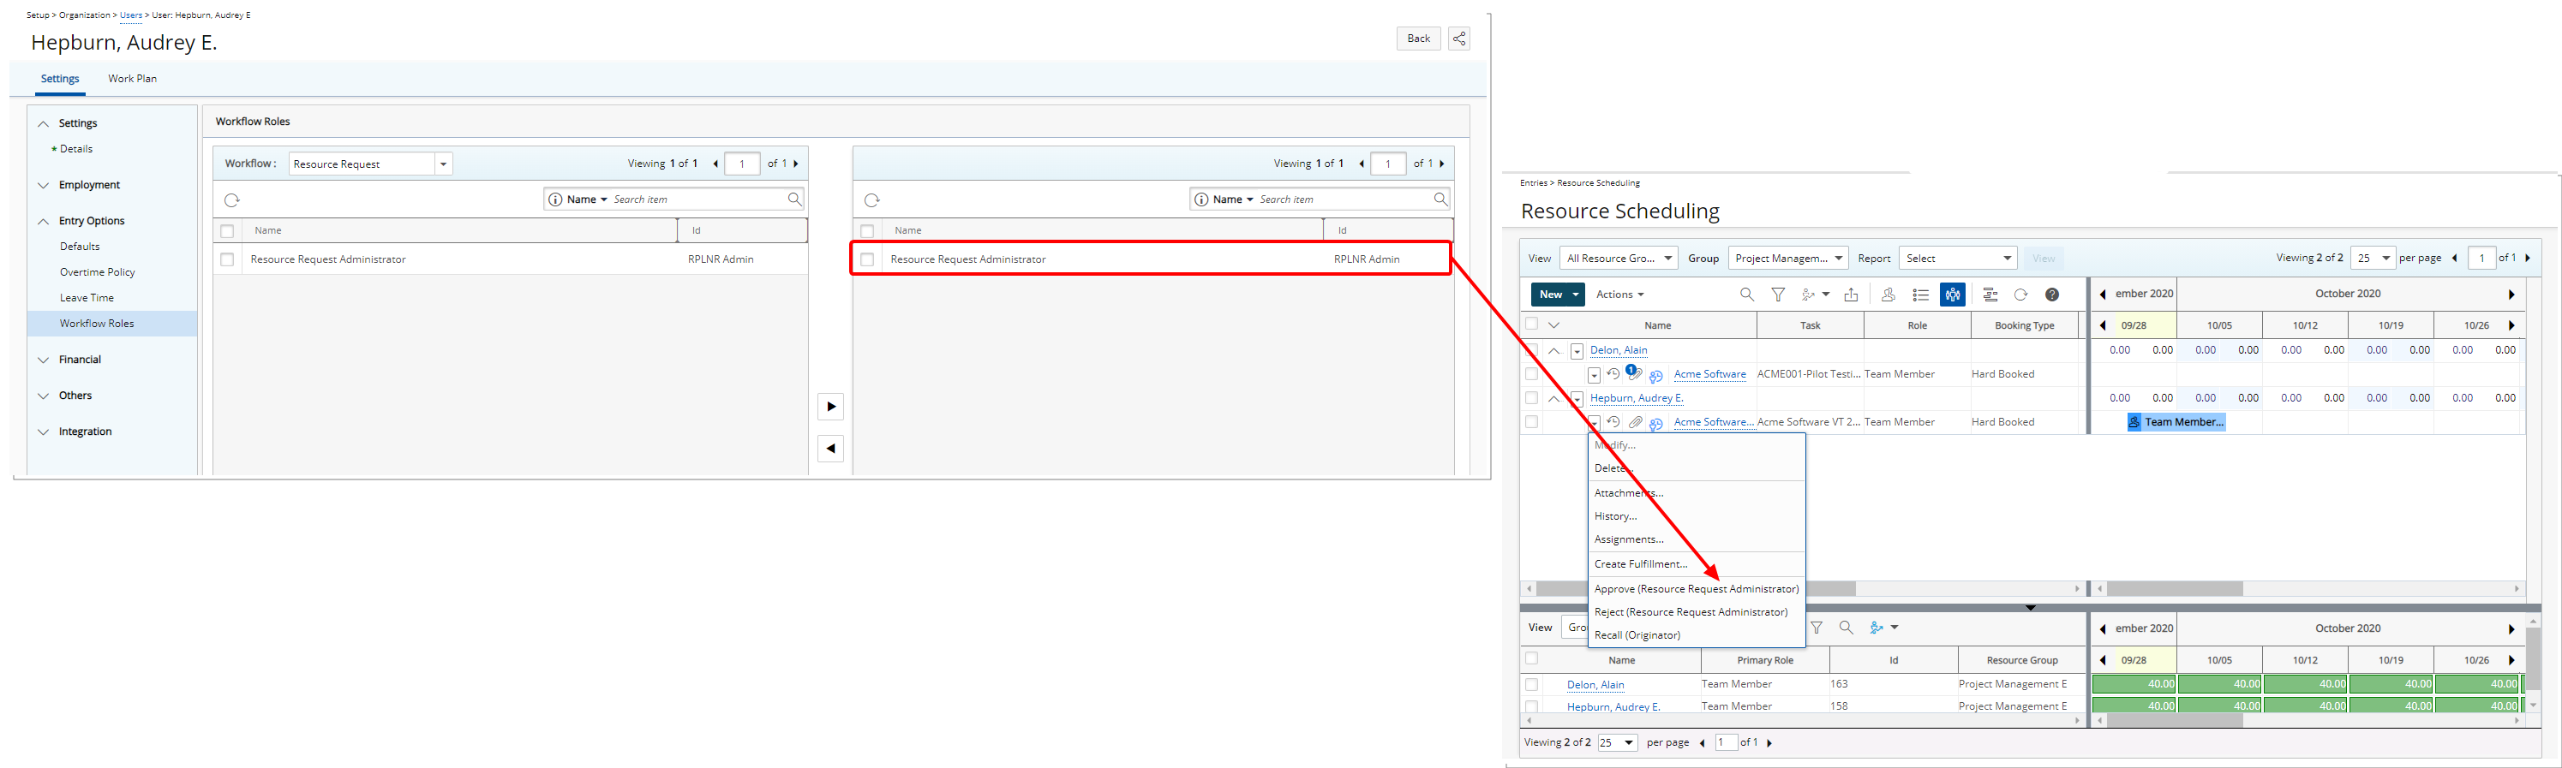Open the Workflow dropdown showing Resource Request
This screenshot has width=2562, height=768.
(370, 164)
